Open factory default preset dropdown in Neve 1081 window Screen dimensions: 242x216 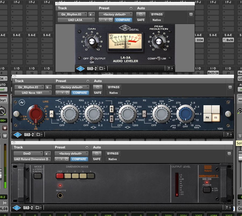coord(72,87)
